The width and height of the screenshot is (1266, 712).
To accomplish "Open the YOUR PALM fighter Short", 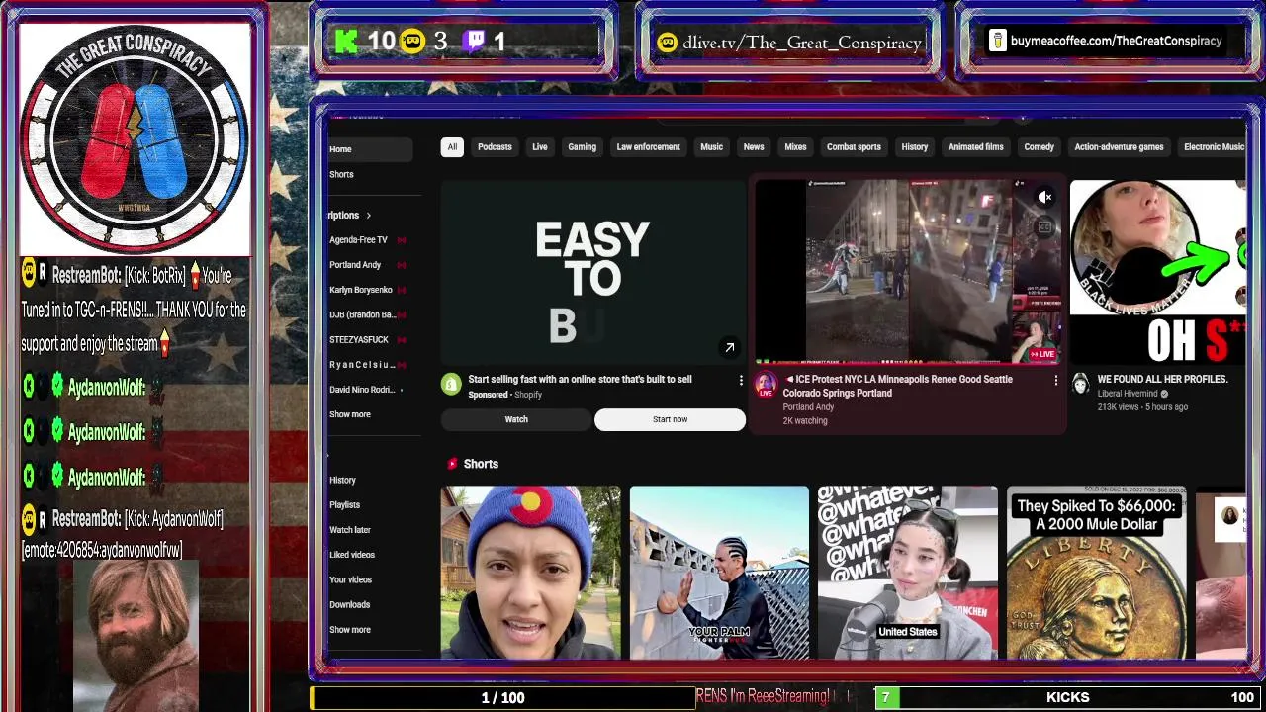I will tap(719, 572).
